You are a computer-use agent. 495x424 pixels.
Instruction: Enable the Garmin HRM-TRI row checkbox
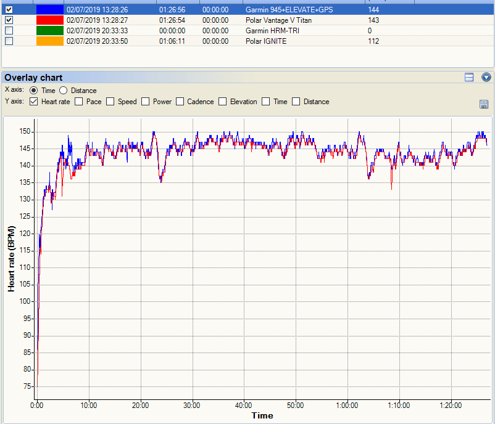(x=9, y=31)
